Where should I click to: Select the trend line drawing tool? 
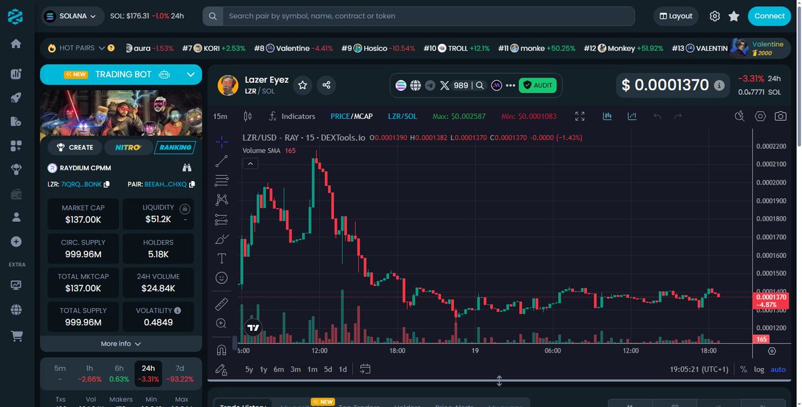point(222,160)
